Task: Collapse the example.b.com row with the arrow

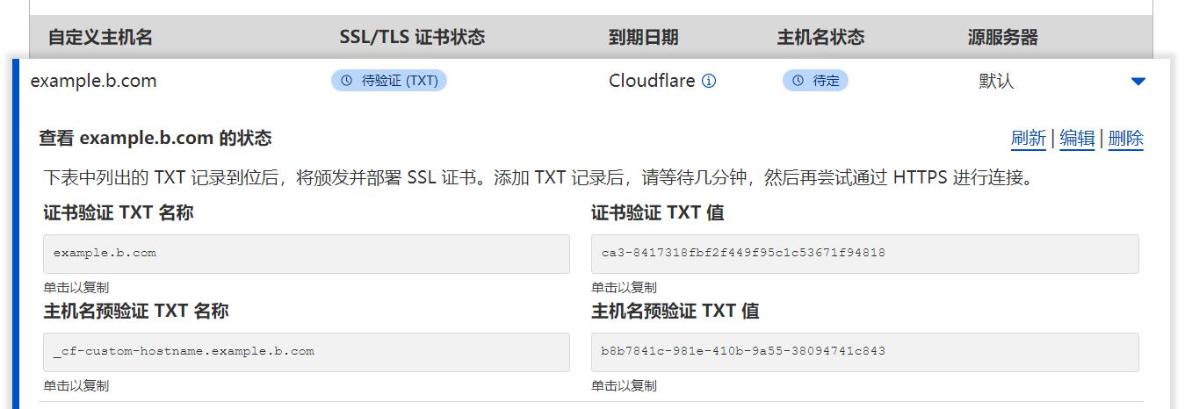Action: click(x=1138, y=82)
